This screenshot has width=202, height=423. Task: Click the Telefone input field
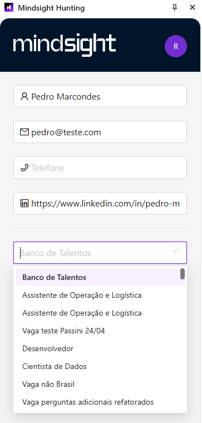(x=100, y=168)
